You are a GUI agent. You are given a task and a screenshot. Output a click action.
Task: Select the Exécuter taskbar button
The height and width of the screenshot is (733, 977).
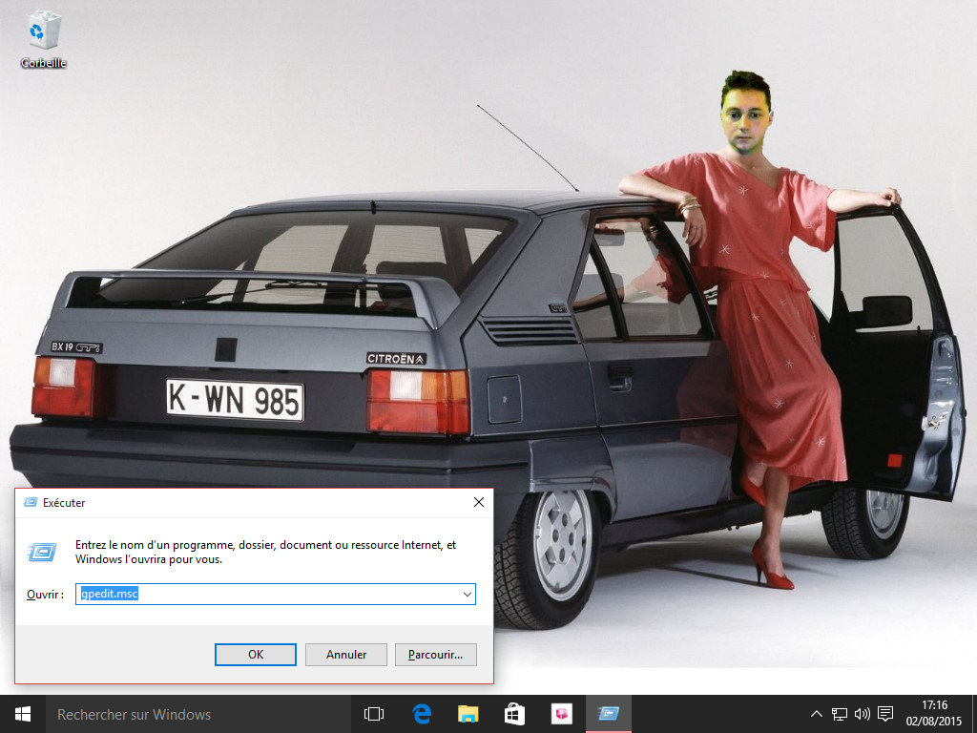coord(608,713)
